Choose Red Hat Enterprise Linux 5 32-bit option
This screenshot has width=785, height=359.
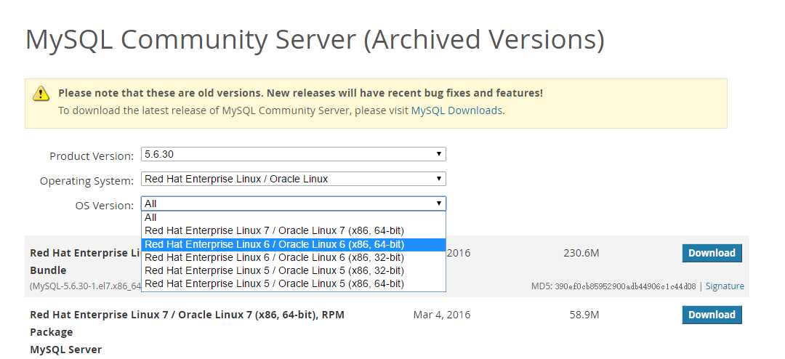click(294, 270)
